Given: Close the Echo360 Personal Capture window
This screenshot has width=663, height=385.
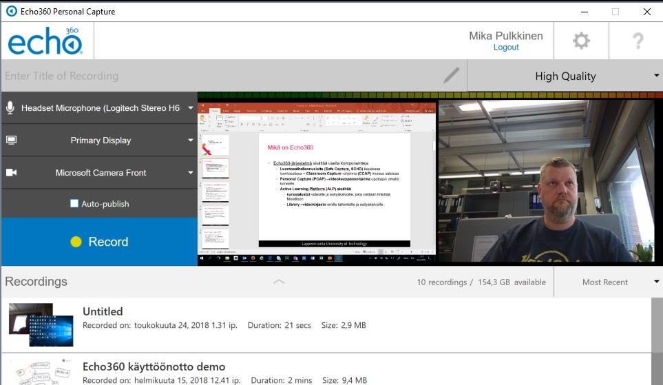Looking at the screenshot, I should click(x=647, y=12).
